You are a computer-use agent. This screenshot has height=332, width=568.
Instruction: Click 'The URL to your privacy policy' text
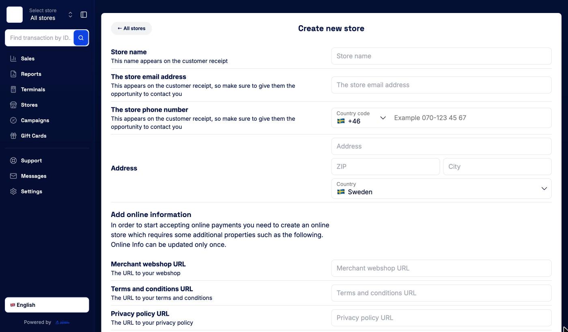152,323
